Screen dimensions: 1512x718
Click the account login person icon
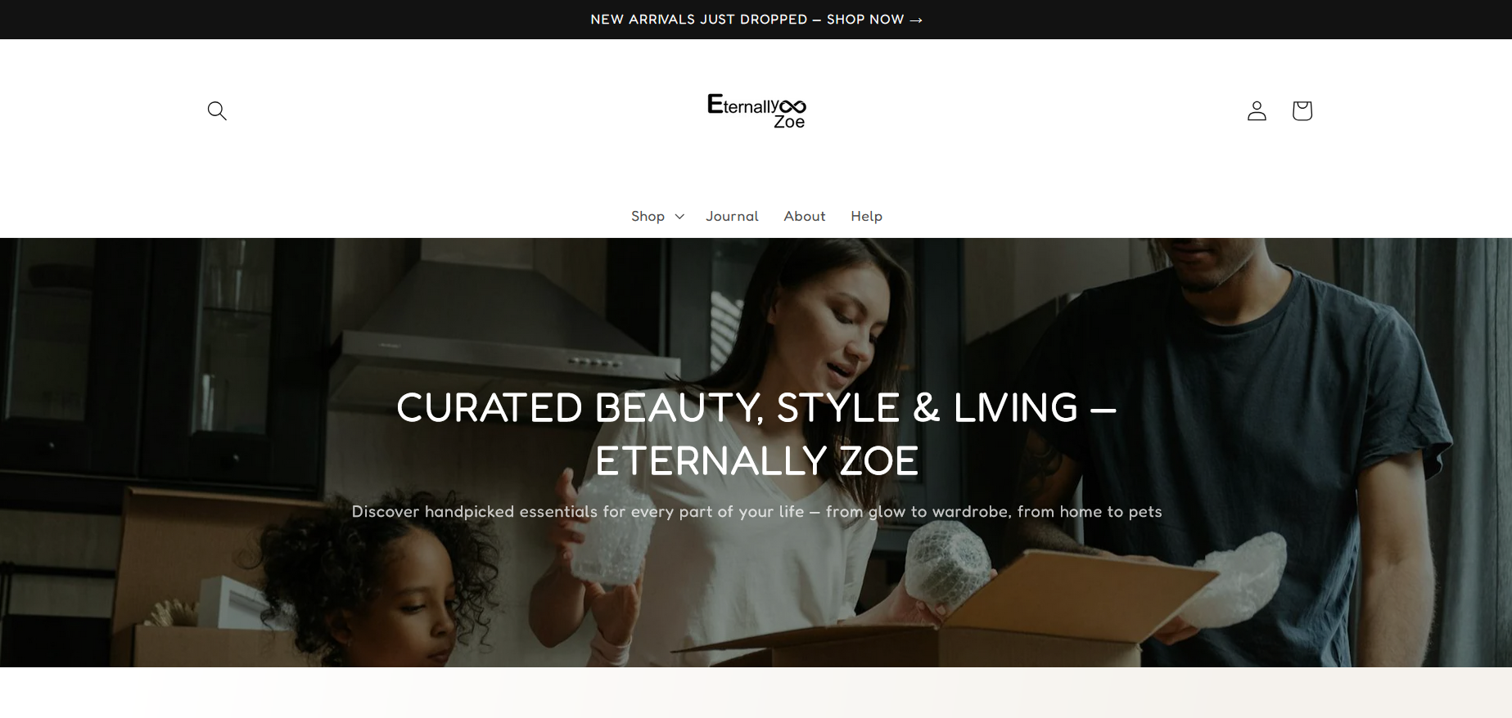1257,110
